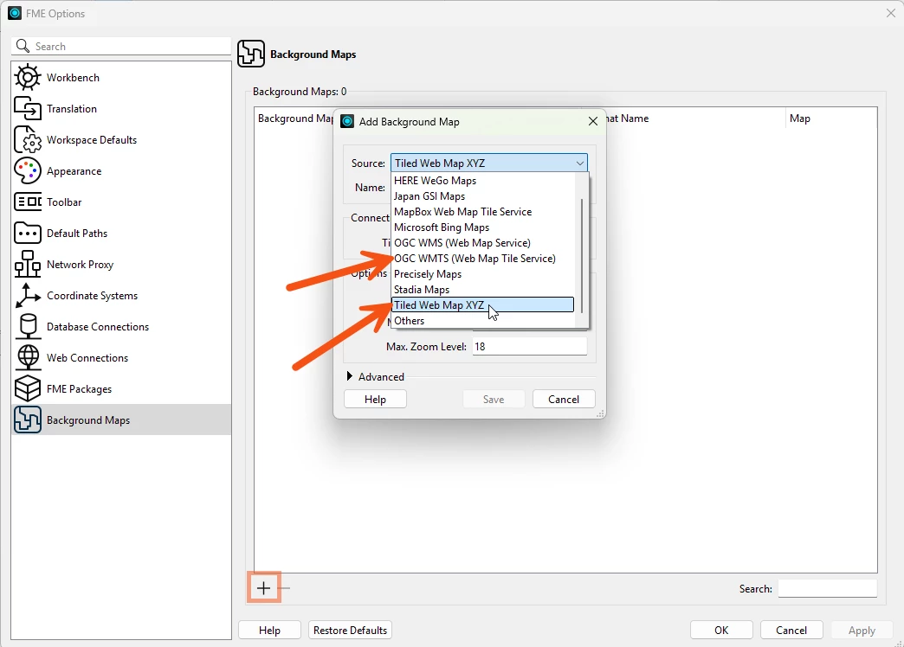Click the background maps Search field
Viewport: 904px width, 647px height.
click(827, 588)
